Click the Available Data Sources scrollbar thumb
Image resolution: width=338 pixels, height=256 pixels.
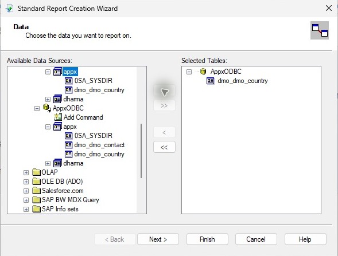pos(141,151)
